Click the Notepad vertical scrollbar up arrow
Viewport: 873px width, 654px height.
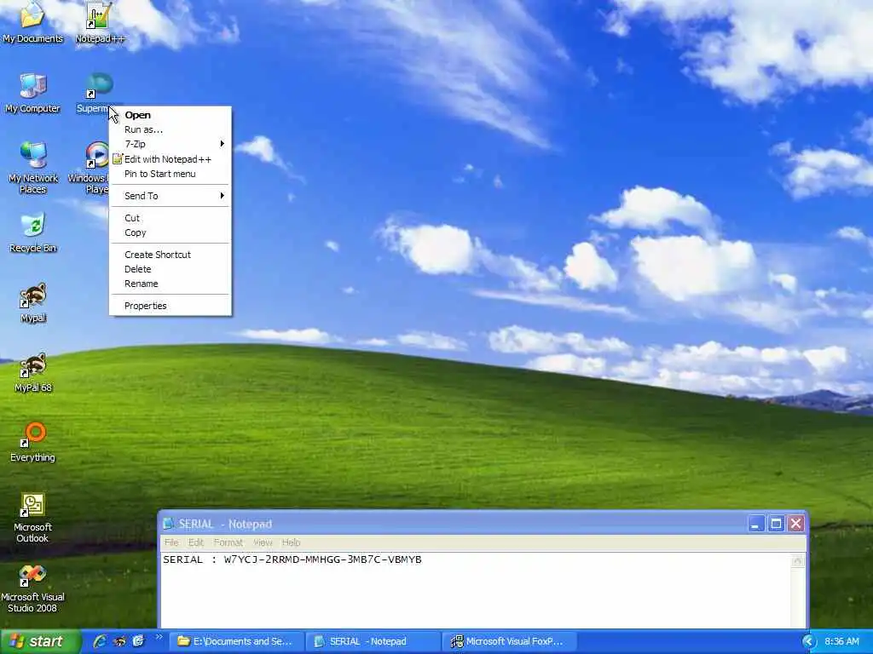click(797, 560)
